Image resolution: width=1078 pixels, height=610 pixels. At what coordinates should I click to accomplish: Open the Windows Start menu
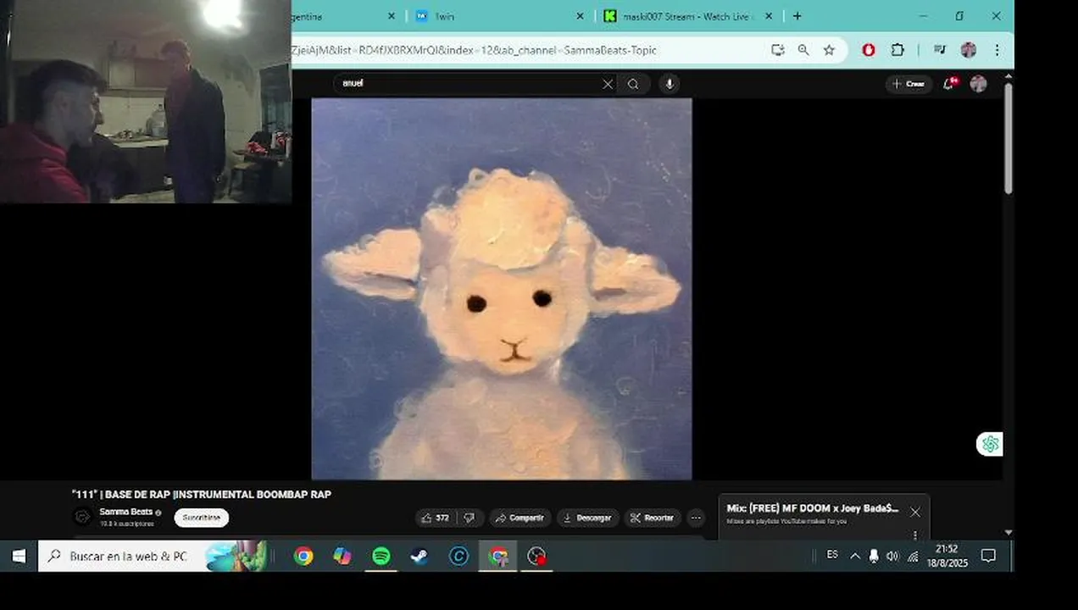click(19, 556)
